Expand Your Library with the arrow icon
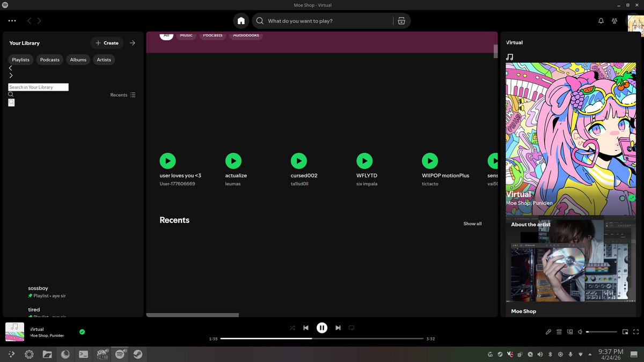This screenshot has width=644, height=362. point(133,43)
